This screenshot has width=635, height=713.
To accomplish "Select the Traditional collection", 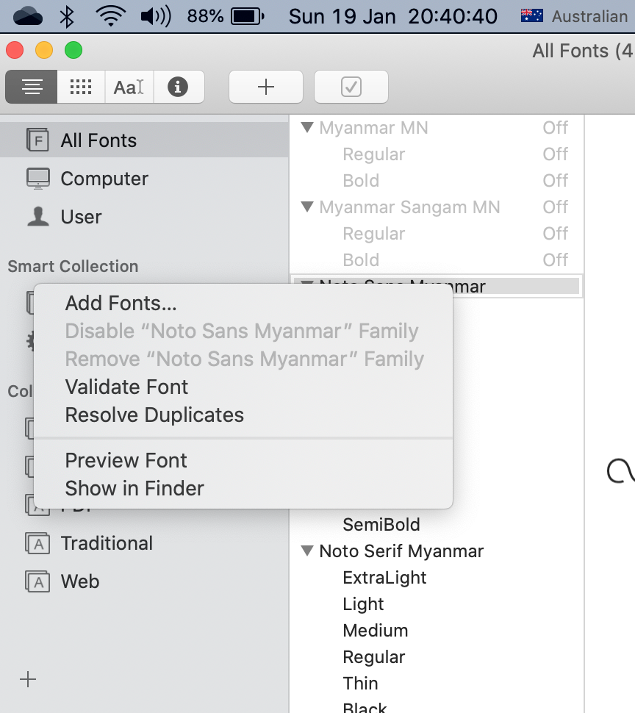I will click(107, 543).
